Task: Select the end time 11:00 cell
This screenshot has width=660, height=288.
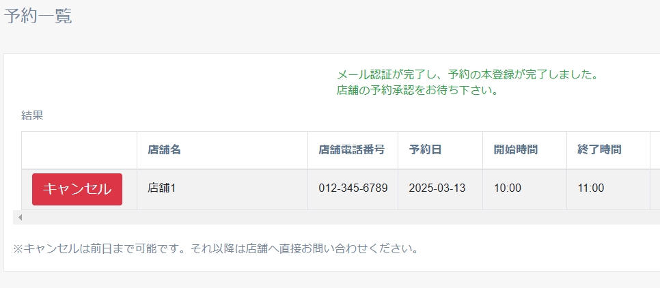Action: pos(591,188)
